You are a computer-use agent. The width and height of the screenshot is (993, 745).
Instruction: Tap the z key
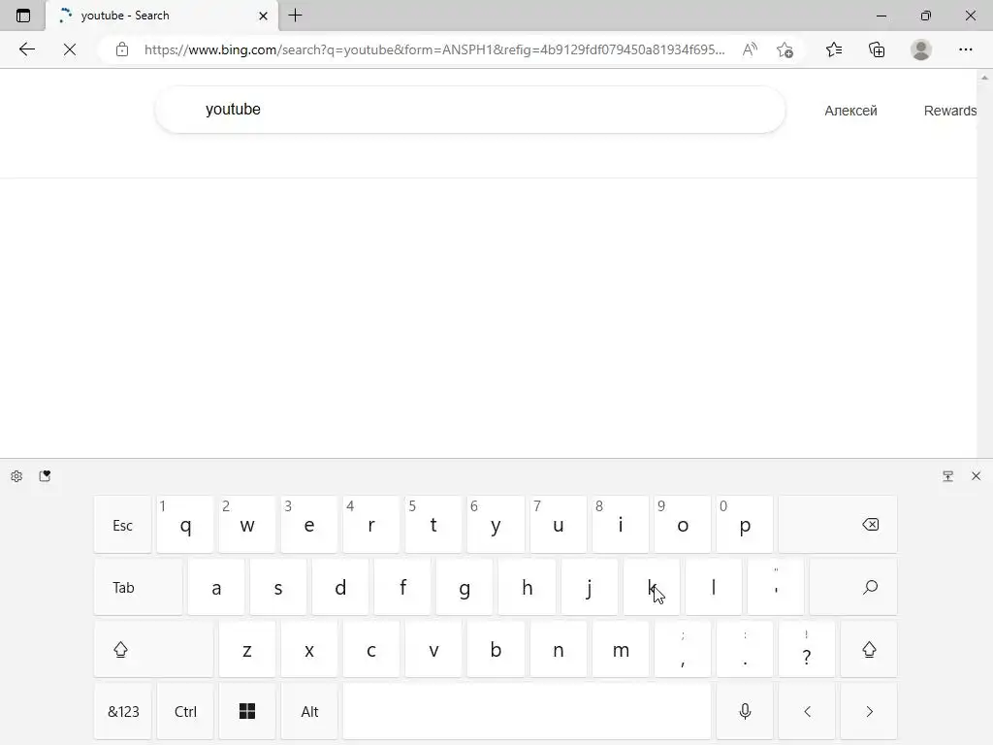tap(247, 649)
